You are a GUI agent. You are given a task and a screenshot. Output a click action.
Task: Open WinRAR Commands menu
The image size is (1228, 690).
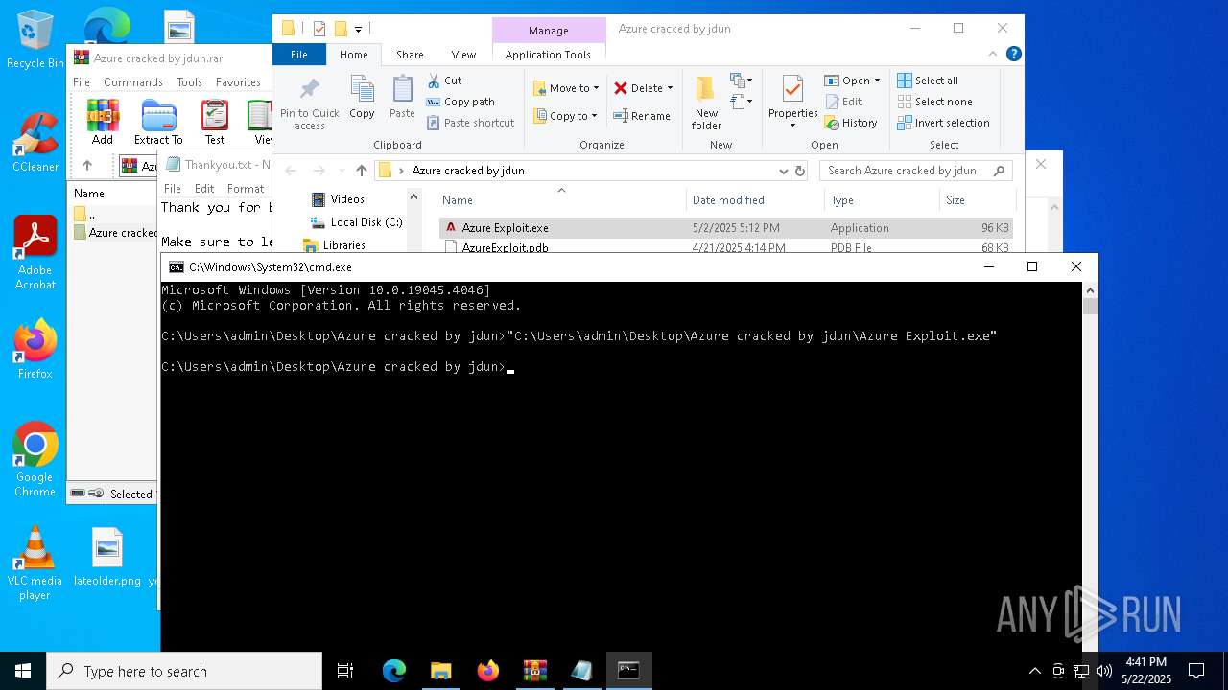pos(133,82)
